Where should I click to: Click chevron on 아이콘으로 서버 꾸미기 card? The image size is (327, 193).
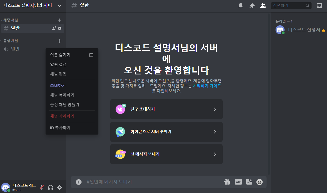coord(215,132)
